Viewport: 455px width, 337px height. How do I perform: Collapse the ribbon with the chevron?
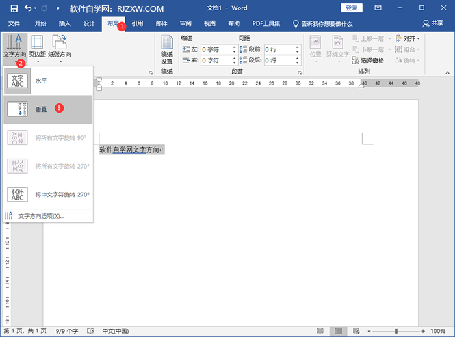[x=447, y=73]
